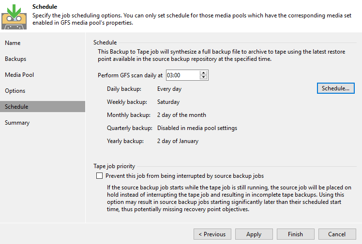Increase GFS scan time with up arrow
This screenshot has width=362, height=244.
[x=204, y=73]
